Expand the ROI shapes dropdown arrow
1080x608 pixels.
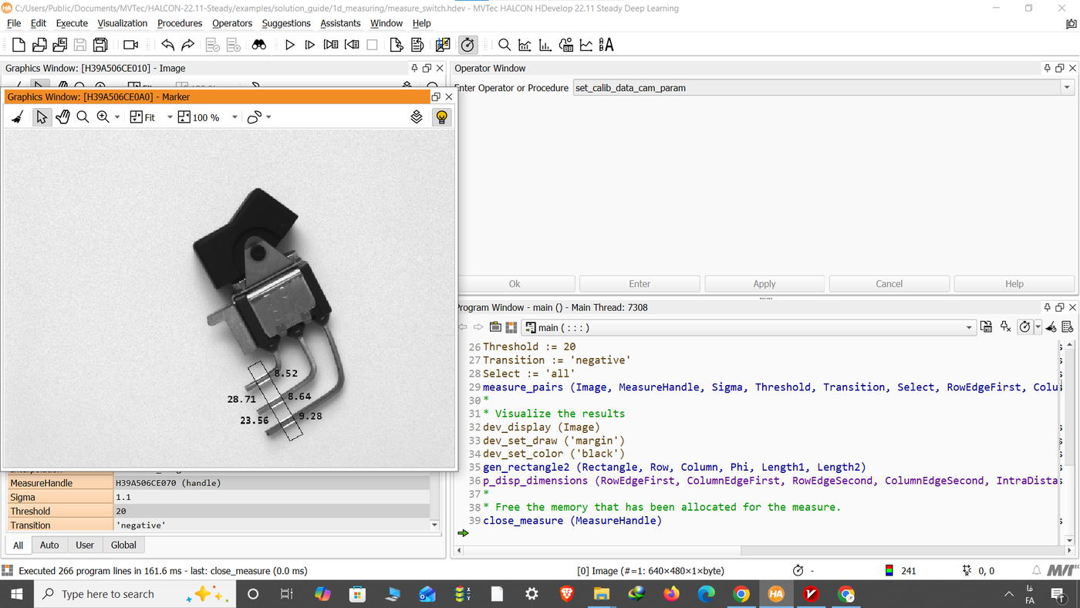(x=268, y=117)
